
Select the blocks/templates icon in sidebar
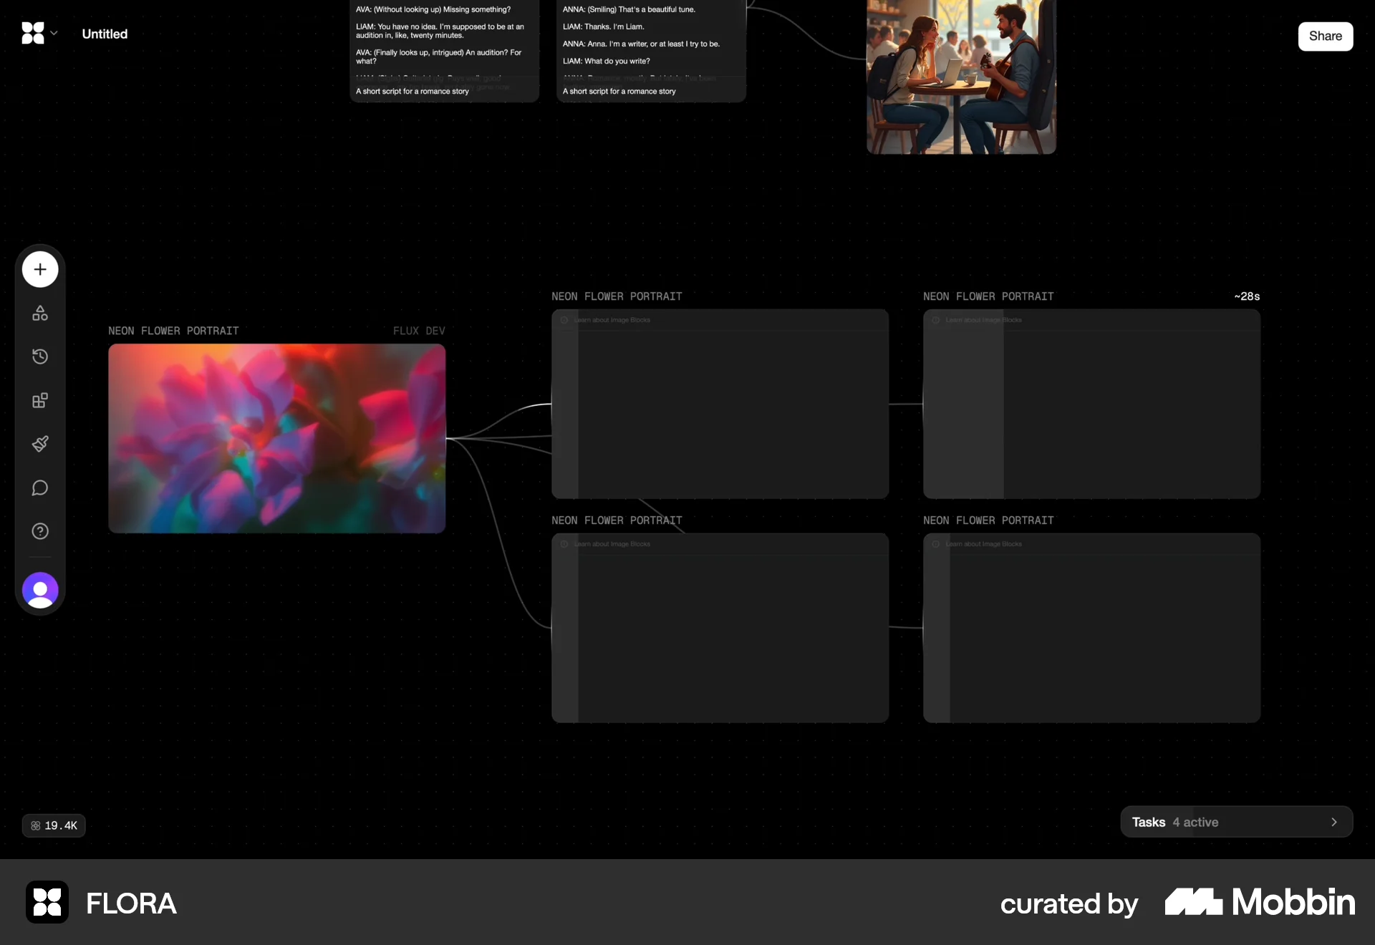[x=39, y=400]
